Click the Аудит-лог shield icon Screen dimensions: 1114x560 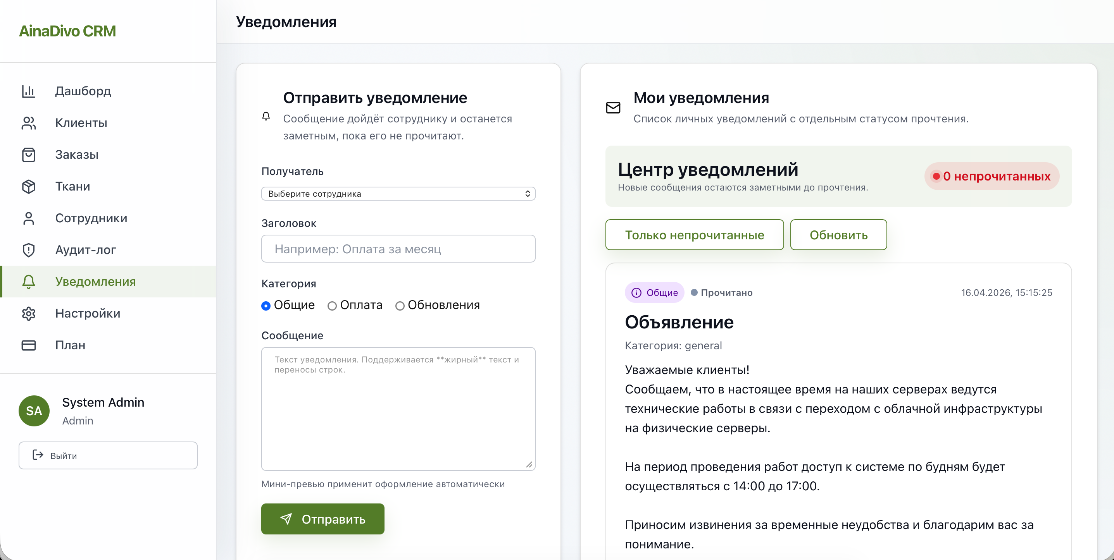[29, 250]
